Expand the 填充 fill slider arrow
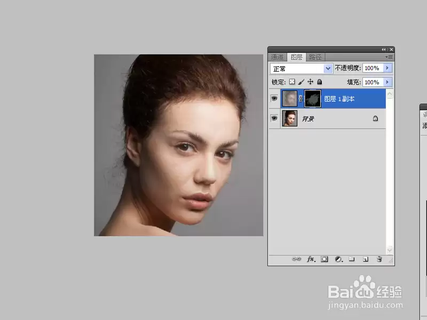 388,82
